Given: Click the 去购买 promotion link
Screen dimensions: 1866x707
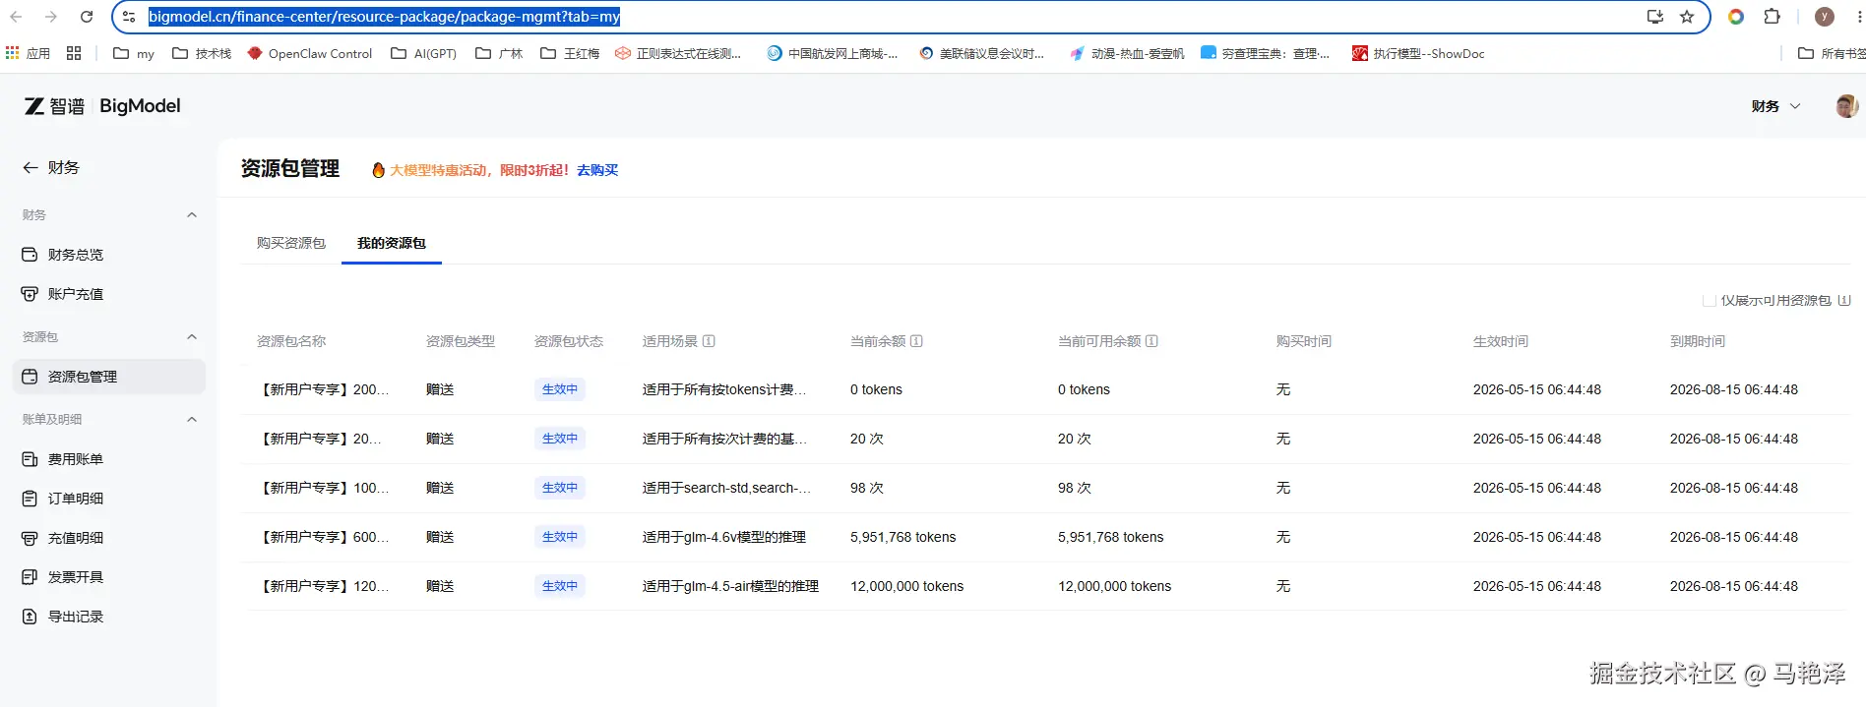Looking at the screenshot, I should (597, 170).
